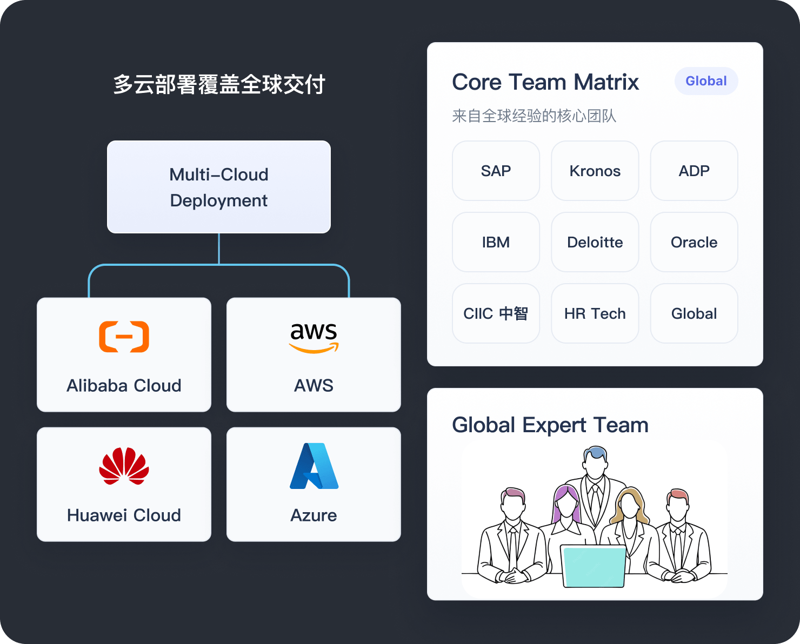
Task: Click the 来自全球经验的核心团队 subtitle
Action: point(534,116)
